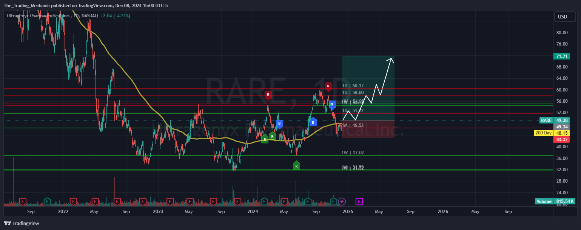Click the 24.00 price axis value
581x230 pixels.
562,192
